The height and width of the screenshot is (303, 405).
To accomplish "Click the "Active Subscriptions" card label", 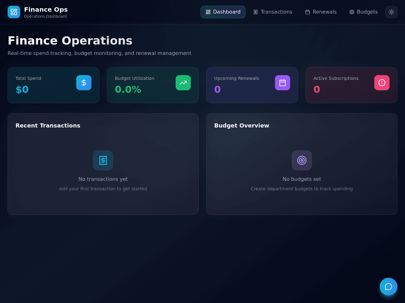I will (x=336, y=78).
